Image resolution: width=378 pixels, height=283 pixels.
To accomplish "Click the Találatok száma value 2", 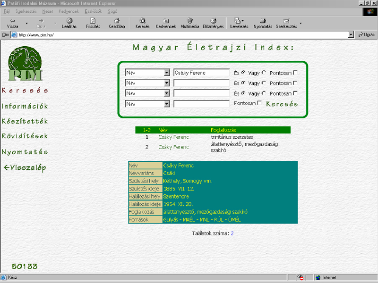I will pyautogui.click(x=232, y=233).
